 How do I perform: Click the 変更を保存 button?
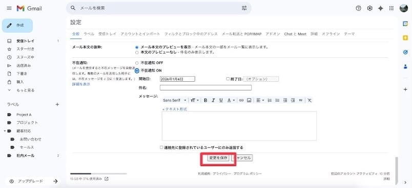[x=218, y=158]
